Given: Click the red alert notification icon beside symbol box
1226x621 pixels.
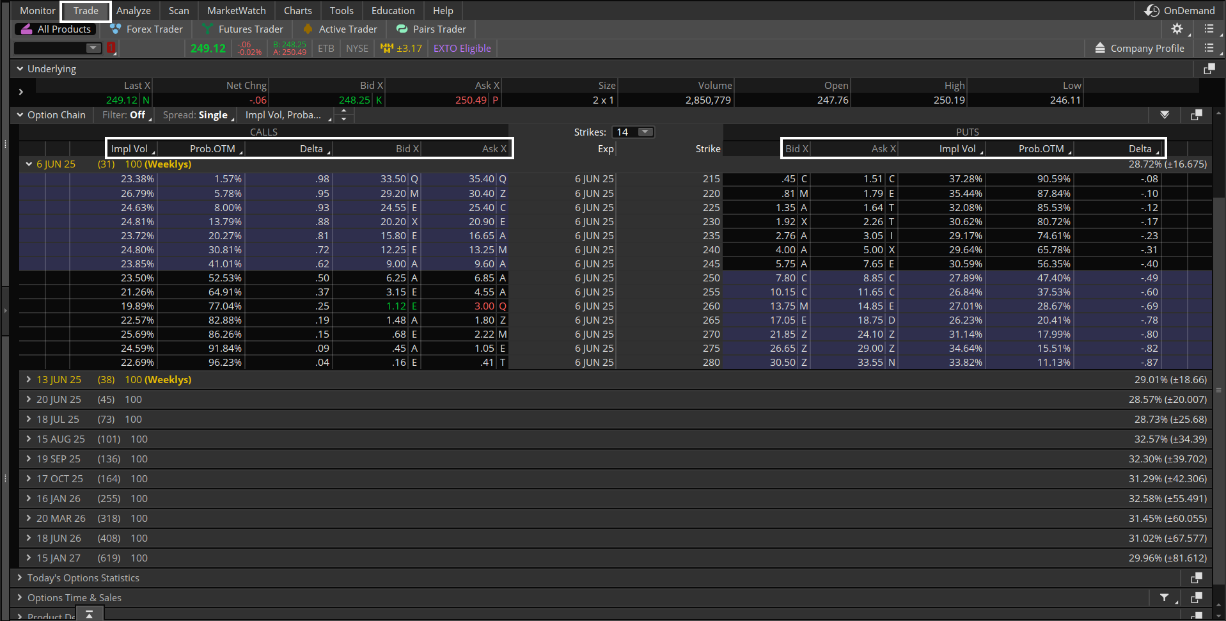Looking at the screenshot, I should pos(111,48).
